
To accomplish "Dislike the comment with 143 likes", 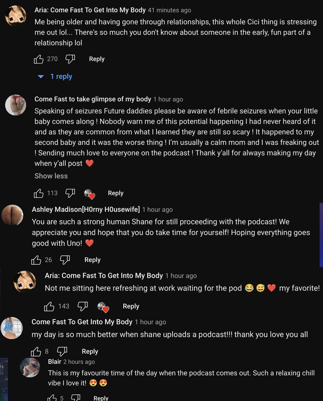I will [83, 306].
